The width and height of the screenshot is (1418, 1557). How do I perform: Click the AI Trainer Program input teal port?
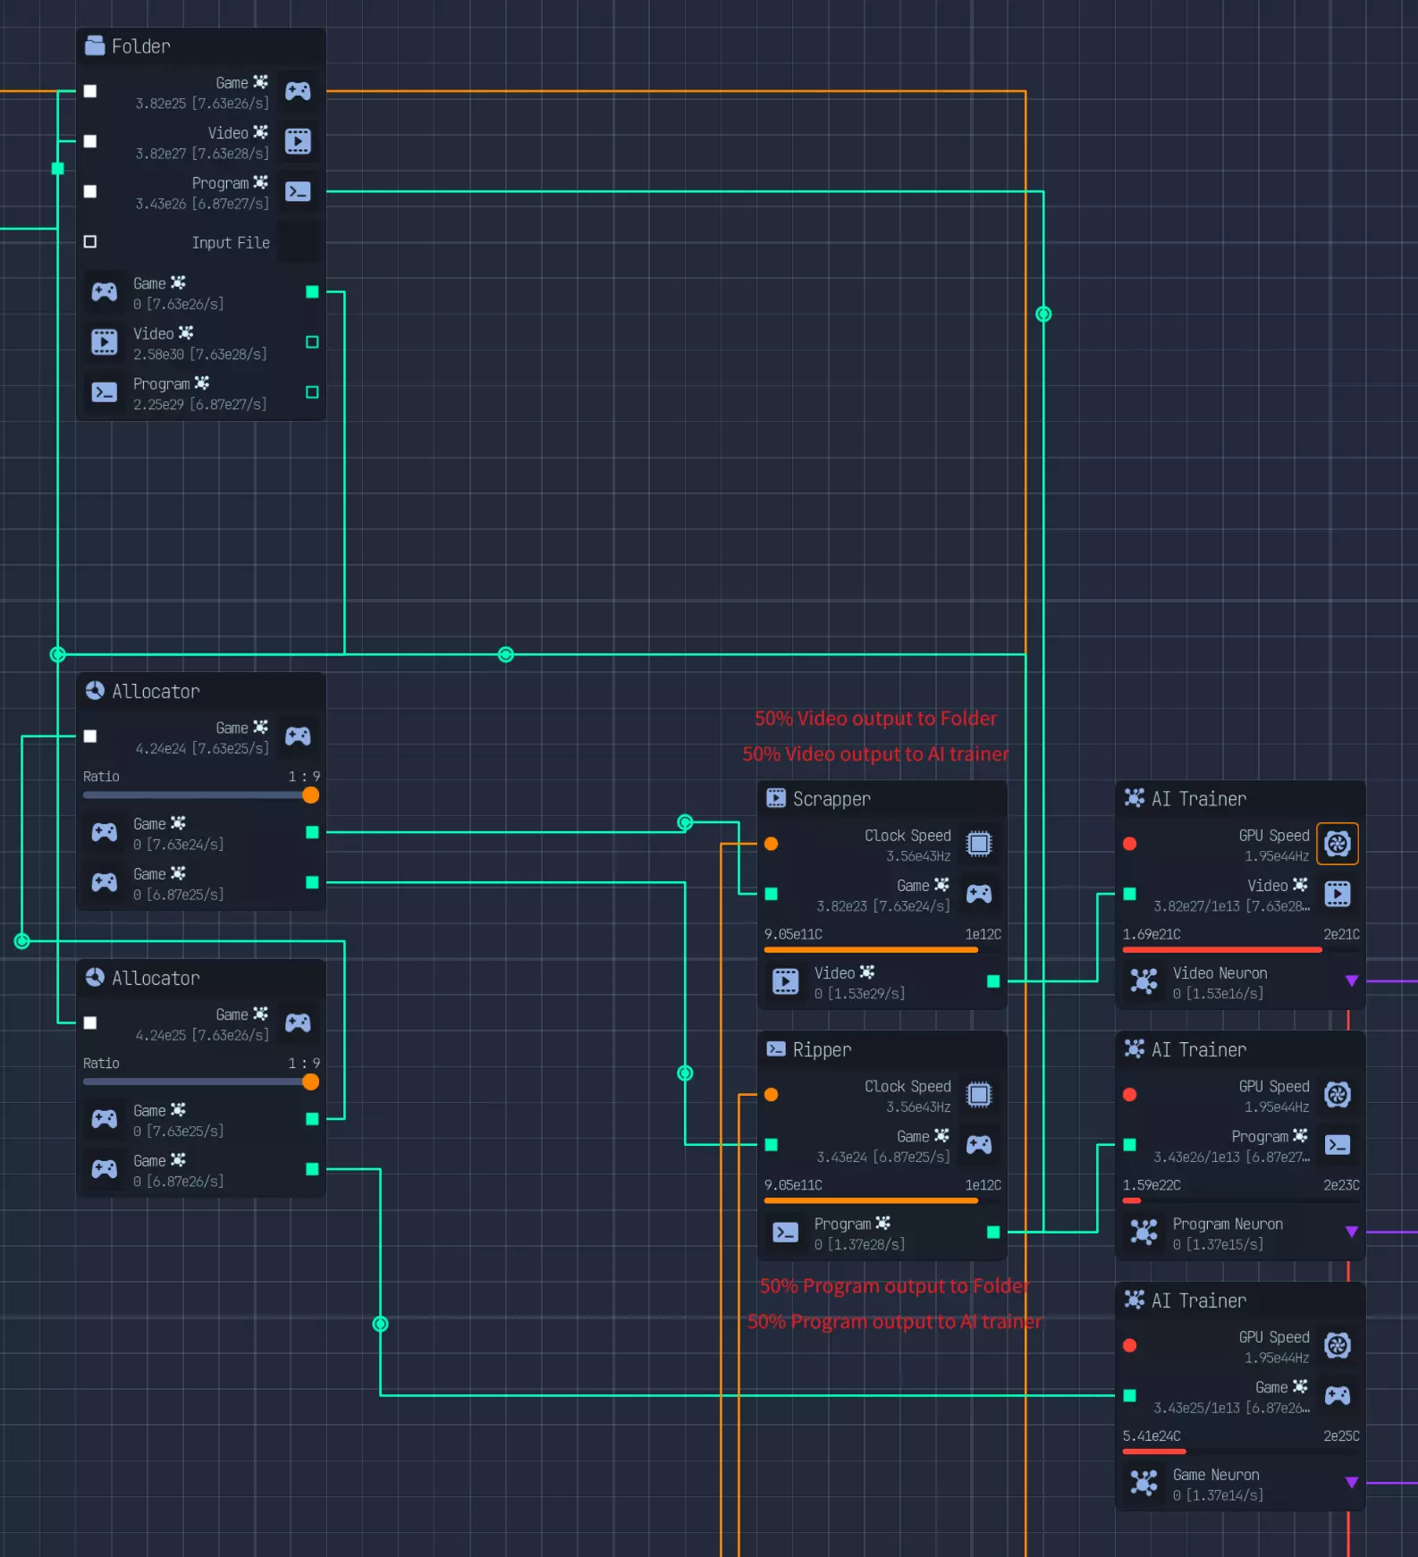pos(1130,1145)
